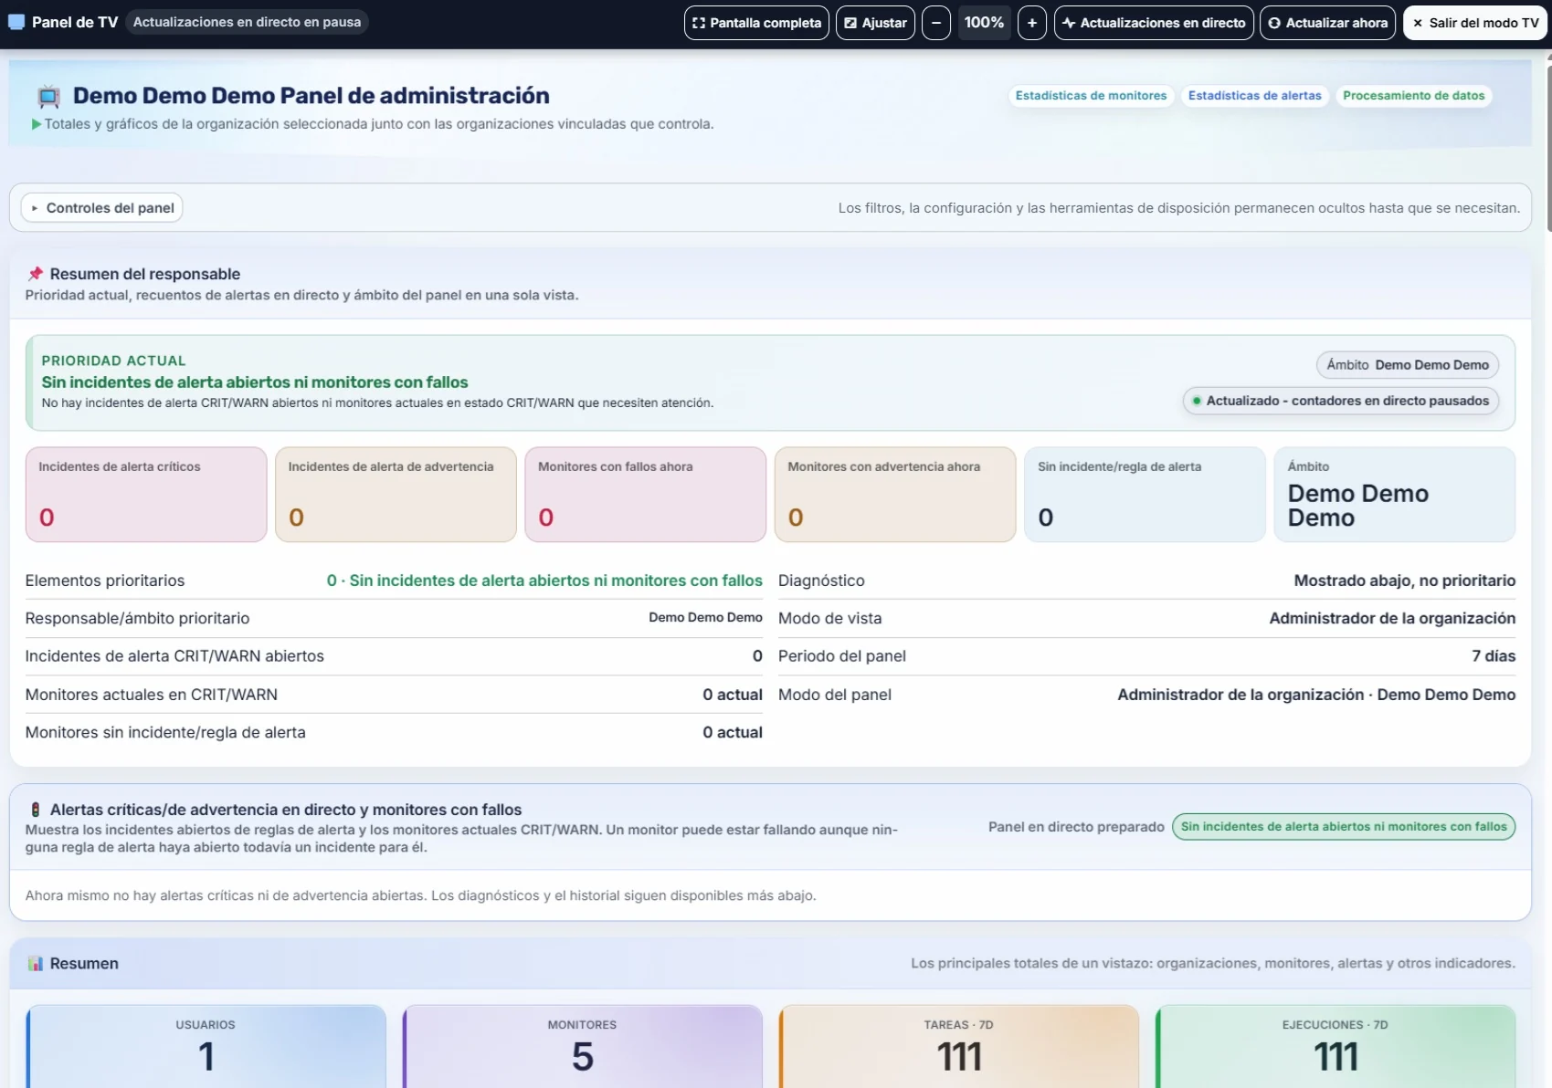Zoom out with the minus button

pos(936,23)
